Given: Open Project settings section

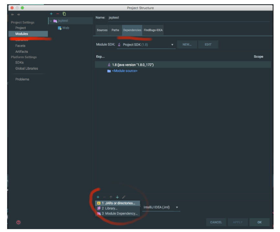Looking at the screenshot, I should 21,28.
